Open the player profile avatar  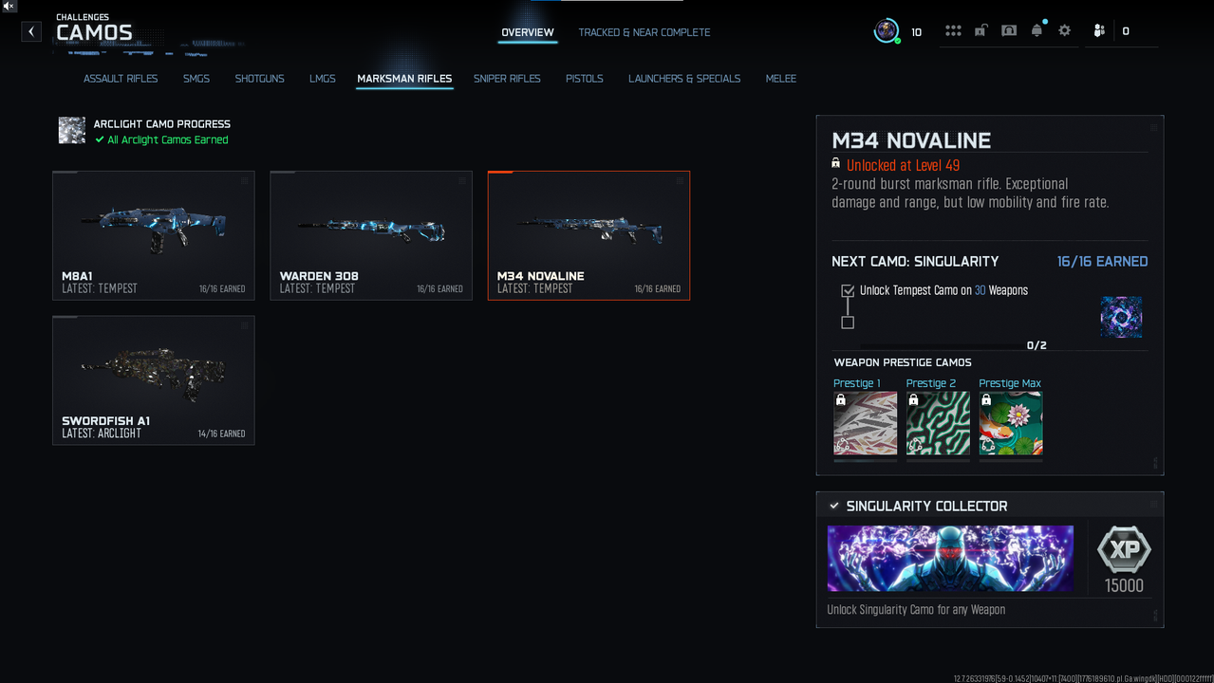(x=887, y=31)
